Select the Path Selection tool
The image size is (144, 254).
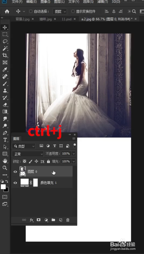tap(5, 147)
